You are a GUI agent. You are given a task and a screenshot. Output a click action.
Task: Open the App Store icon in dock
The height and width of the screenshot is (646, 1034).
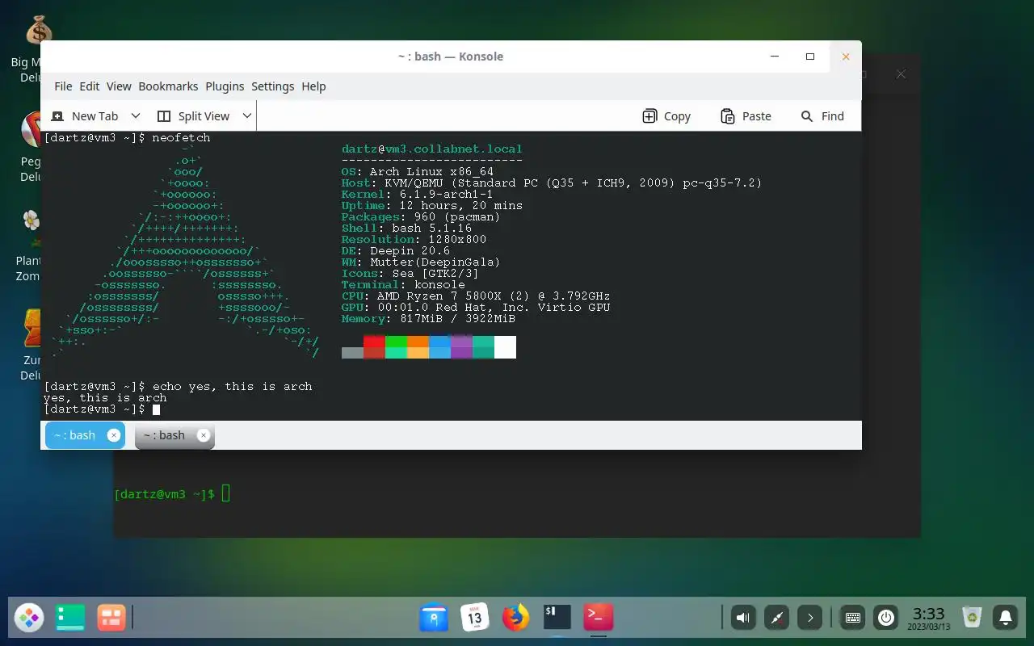tap(434, 619)
